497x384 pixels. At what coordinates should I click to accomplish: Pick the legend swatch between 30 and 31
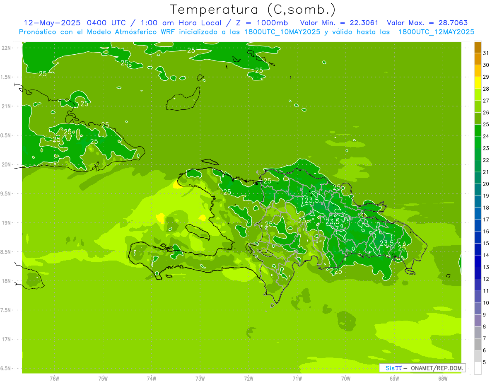pyautogui.click(x=478, y=59)
